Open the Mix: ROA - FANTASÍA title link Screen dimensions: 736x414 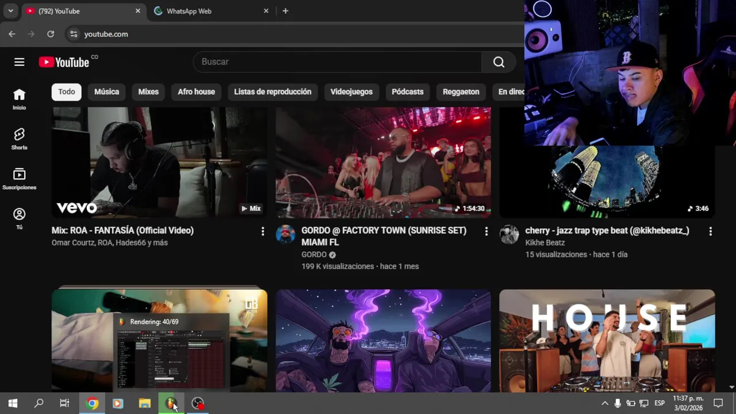(x=122, y=231)
